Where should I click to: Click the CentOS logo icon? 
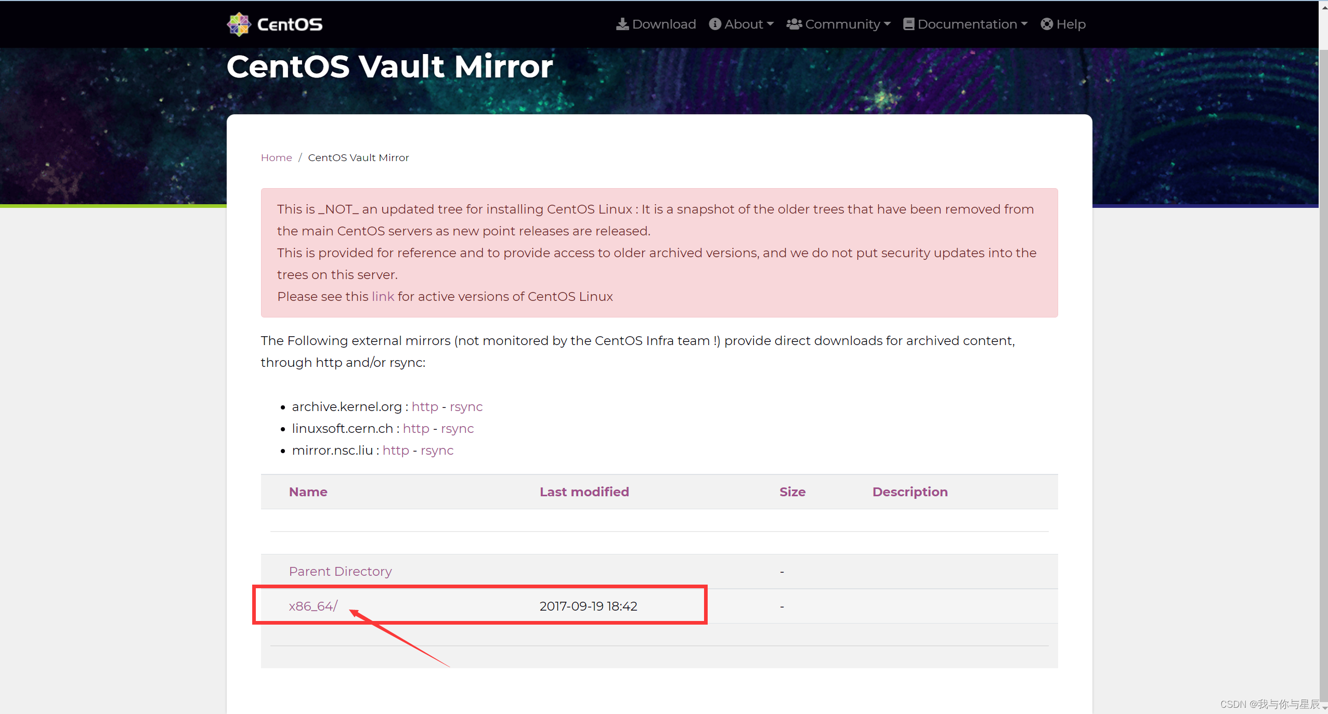point(239,24)
